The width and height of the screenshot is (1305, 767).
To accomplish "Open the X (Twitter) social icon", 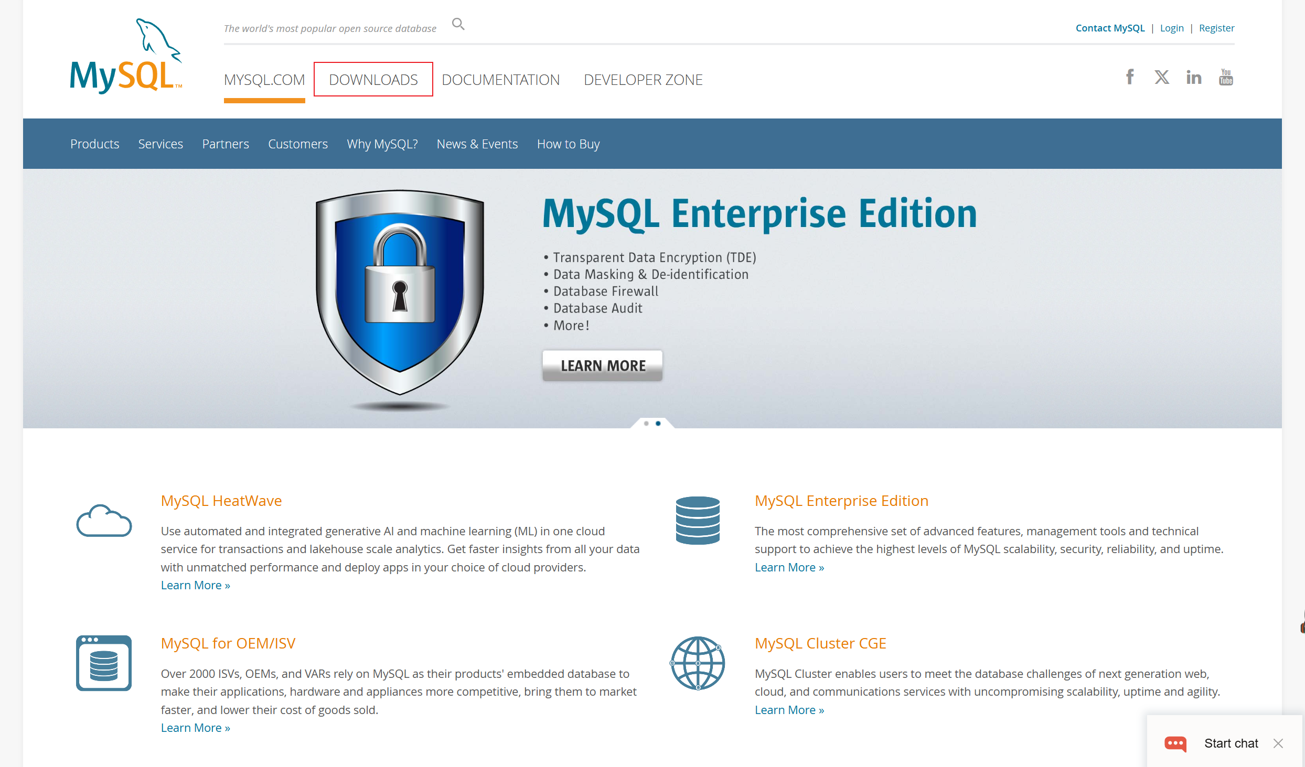I will (x=1162, y=77).
